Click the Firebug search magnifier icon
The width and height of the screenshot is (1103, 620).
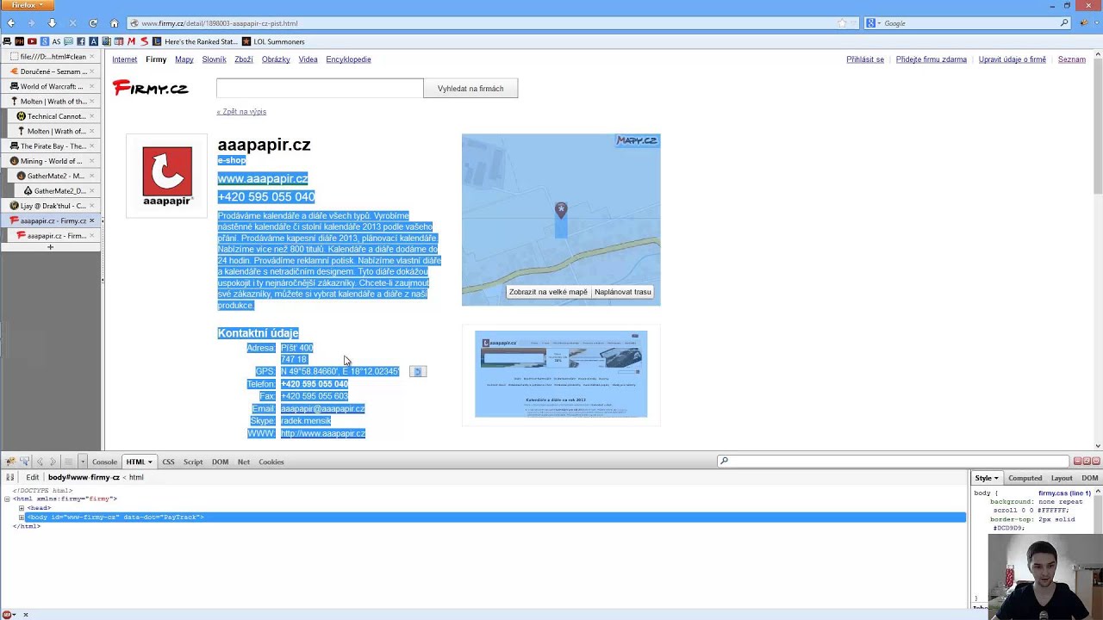(x=724, y=462)
